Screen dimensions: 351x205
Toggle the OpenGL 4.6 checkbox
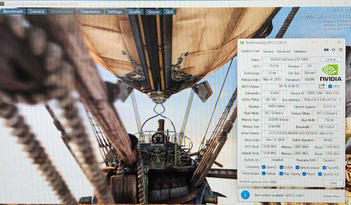tap(320, 174)
